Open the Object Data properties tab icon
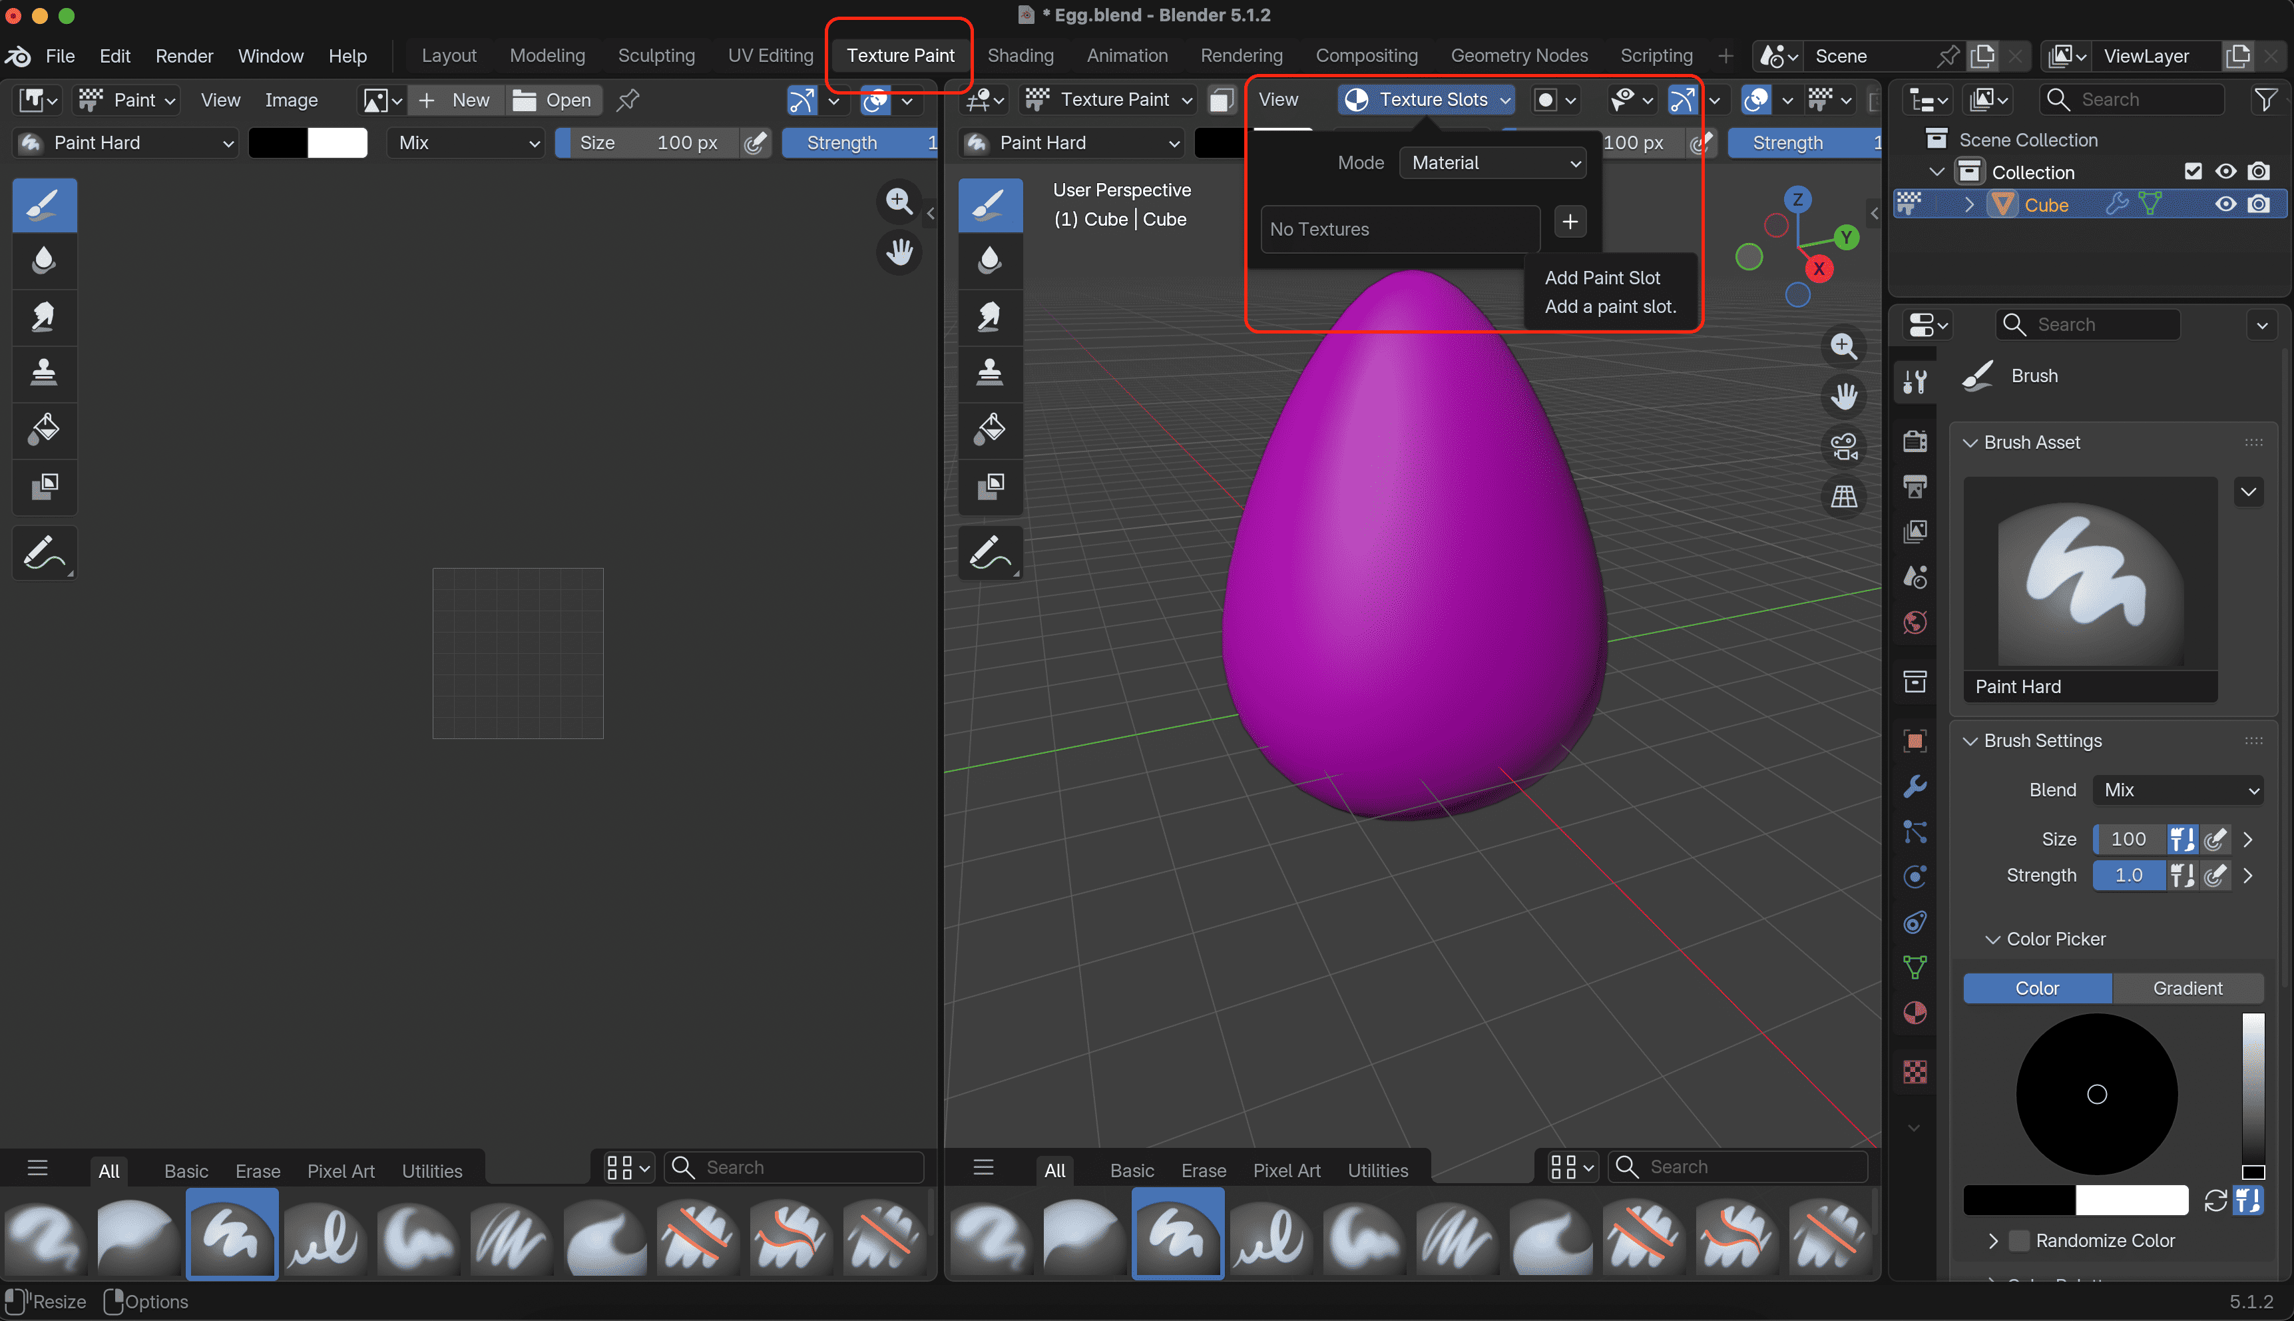The height and width of the screenshot is (1321, 2294). (1915, 967)
